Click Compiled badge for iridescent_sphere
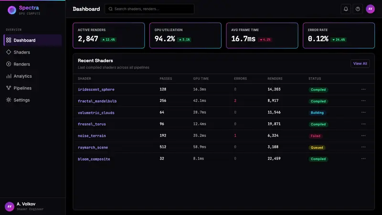 [318, 89]
